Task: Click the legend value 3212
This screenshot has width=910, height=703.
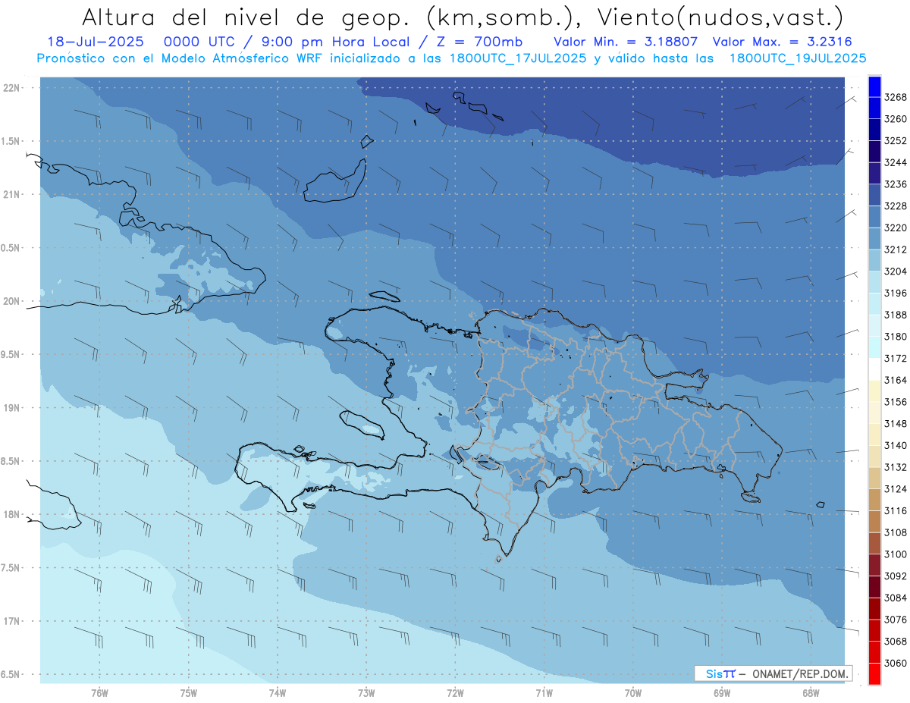Action: pyautogui.click(x=896, y=250)
